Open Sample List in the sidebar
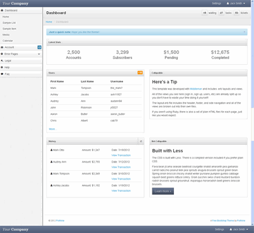This screenshot has height=233, width=254. click(9, 23)
